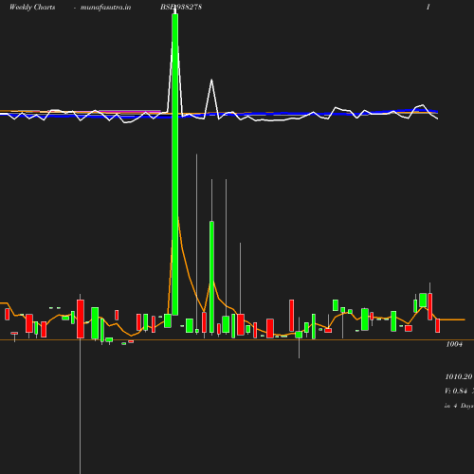
Task: Click the 'V: 0.84' volume text
Action: pos(456,391)
